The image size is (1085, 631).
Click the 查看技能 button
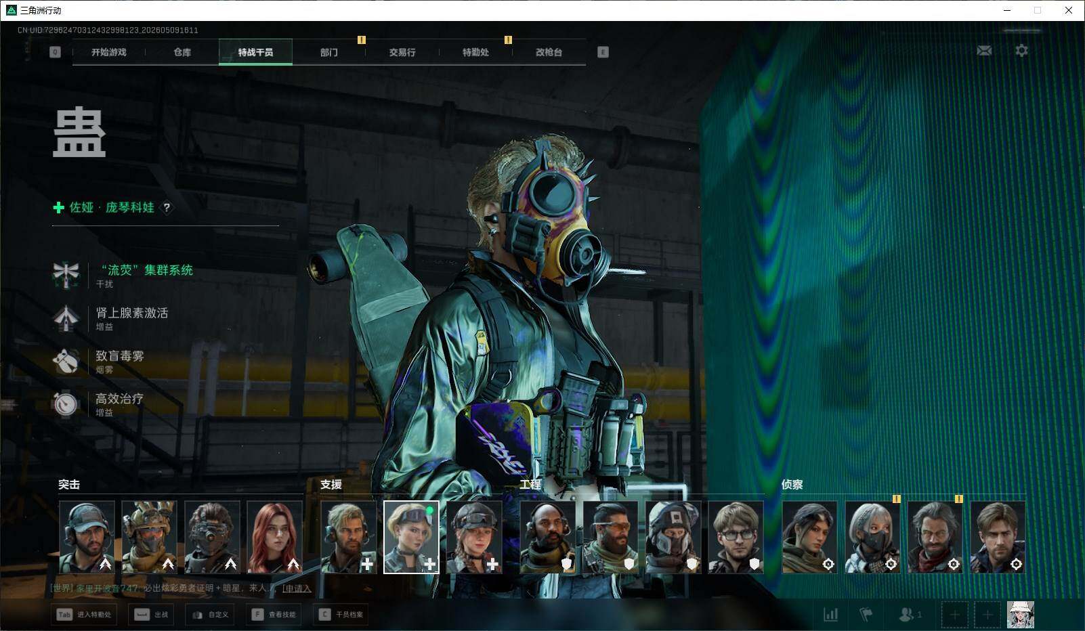pyautogui.click(x=274, y=615)
